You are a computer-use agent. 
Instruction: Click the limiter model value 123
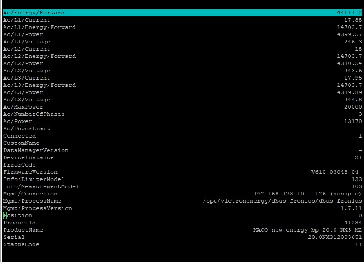point(357,179)
